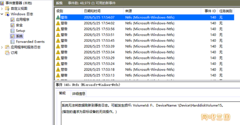Click the event description text box

pos(150,113)
